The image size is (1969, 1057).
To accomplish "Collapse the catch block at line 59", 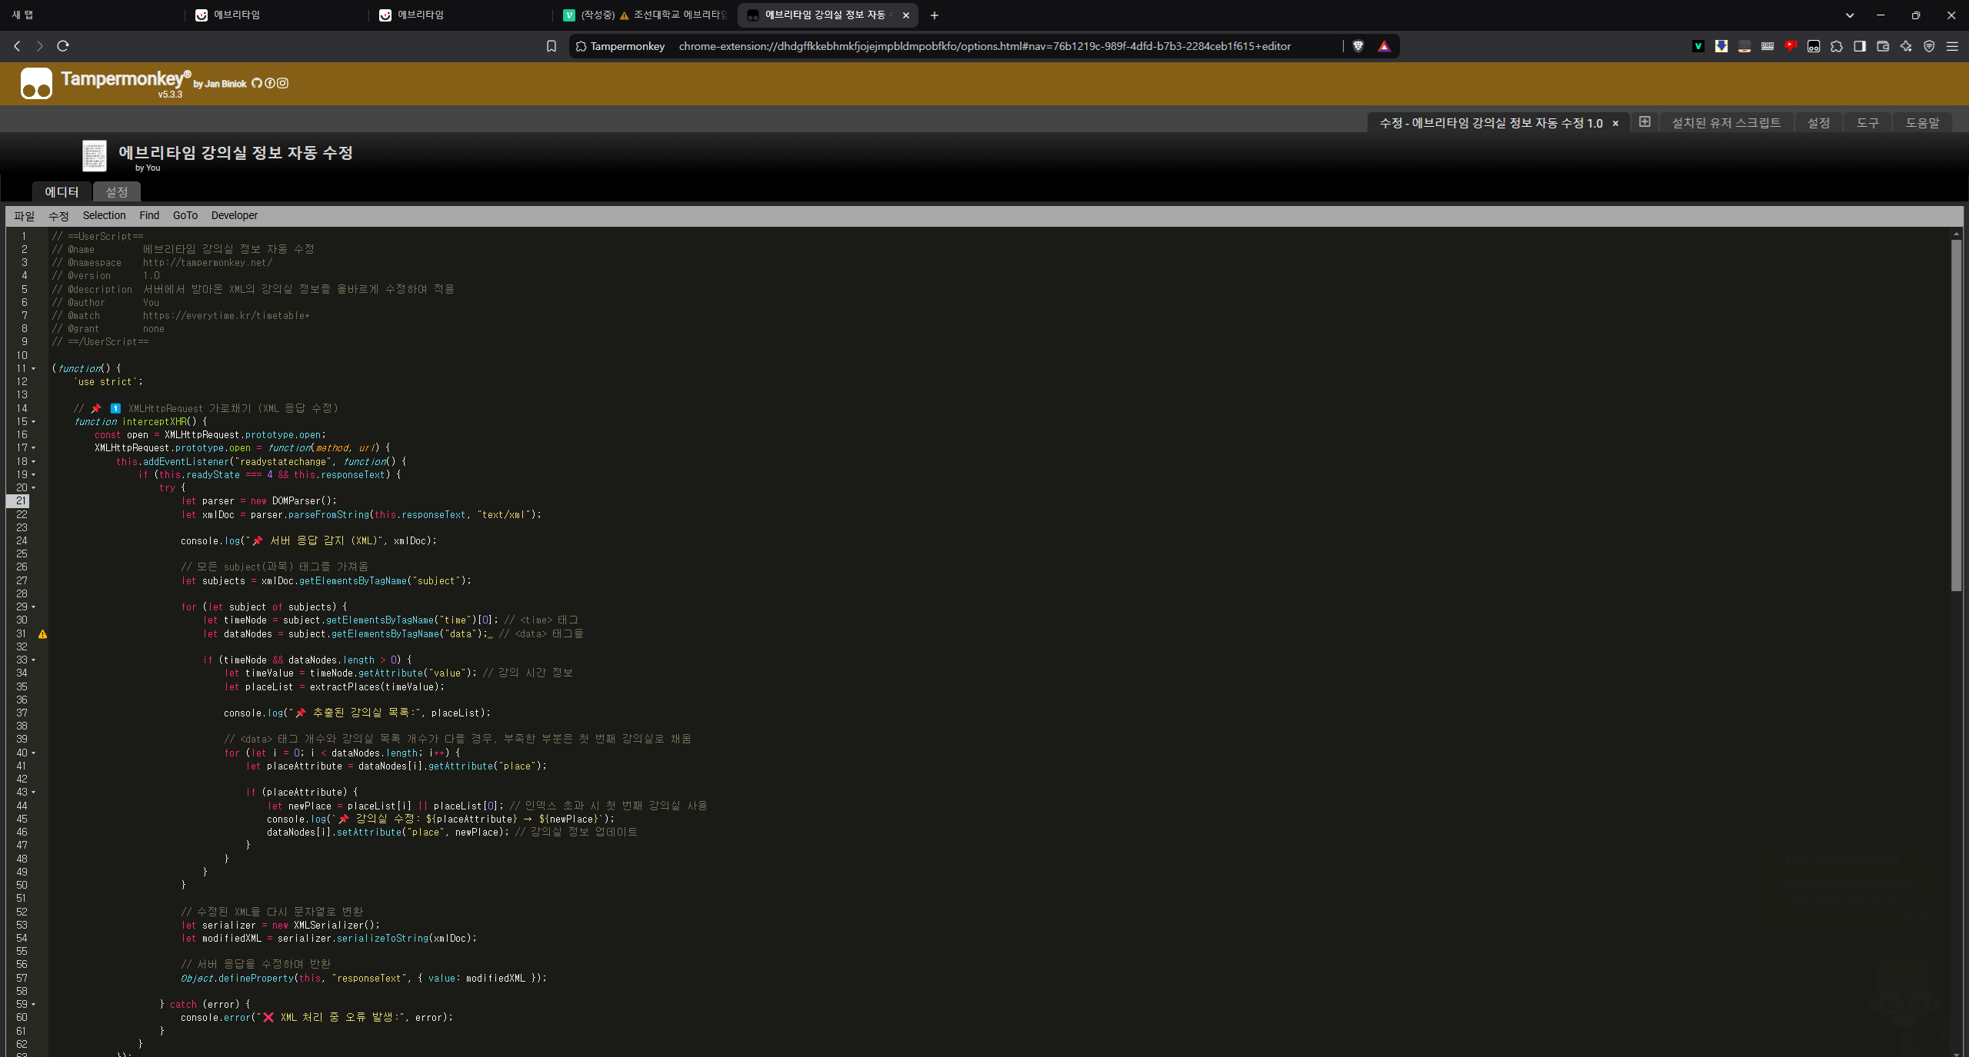I will tap(33, 1005).
